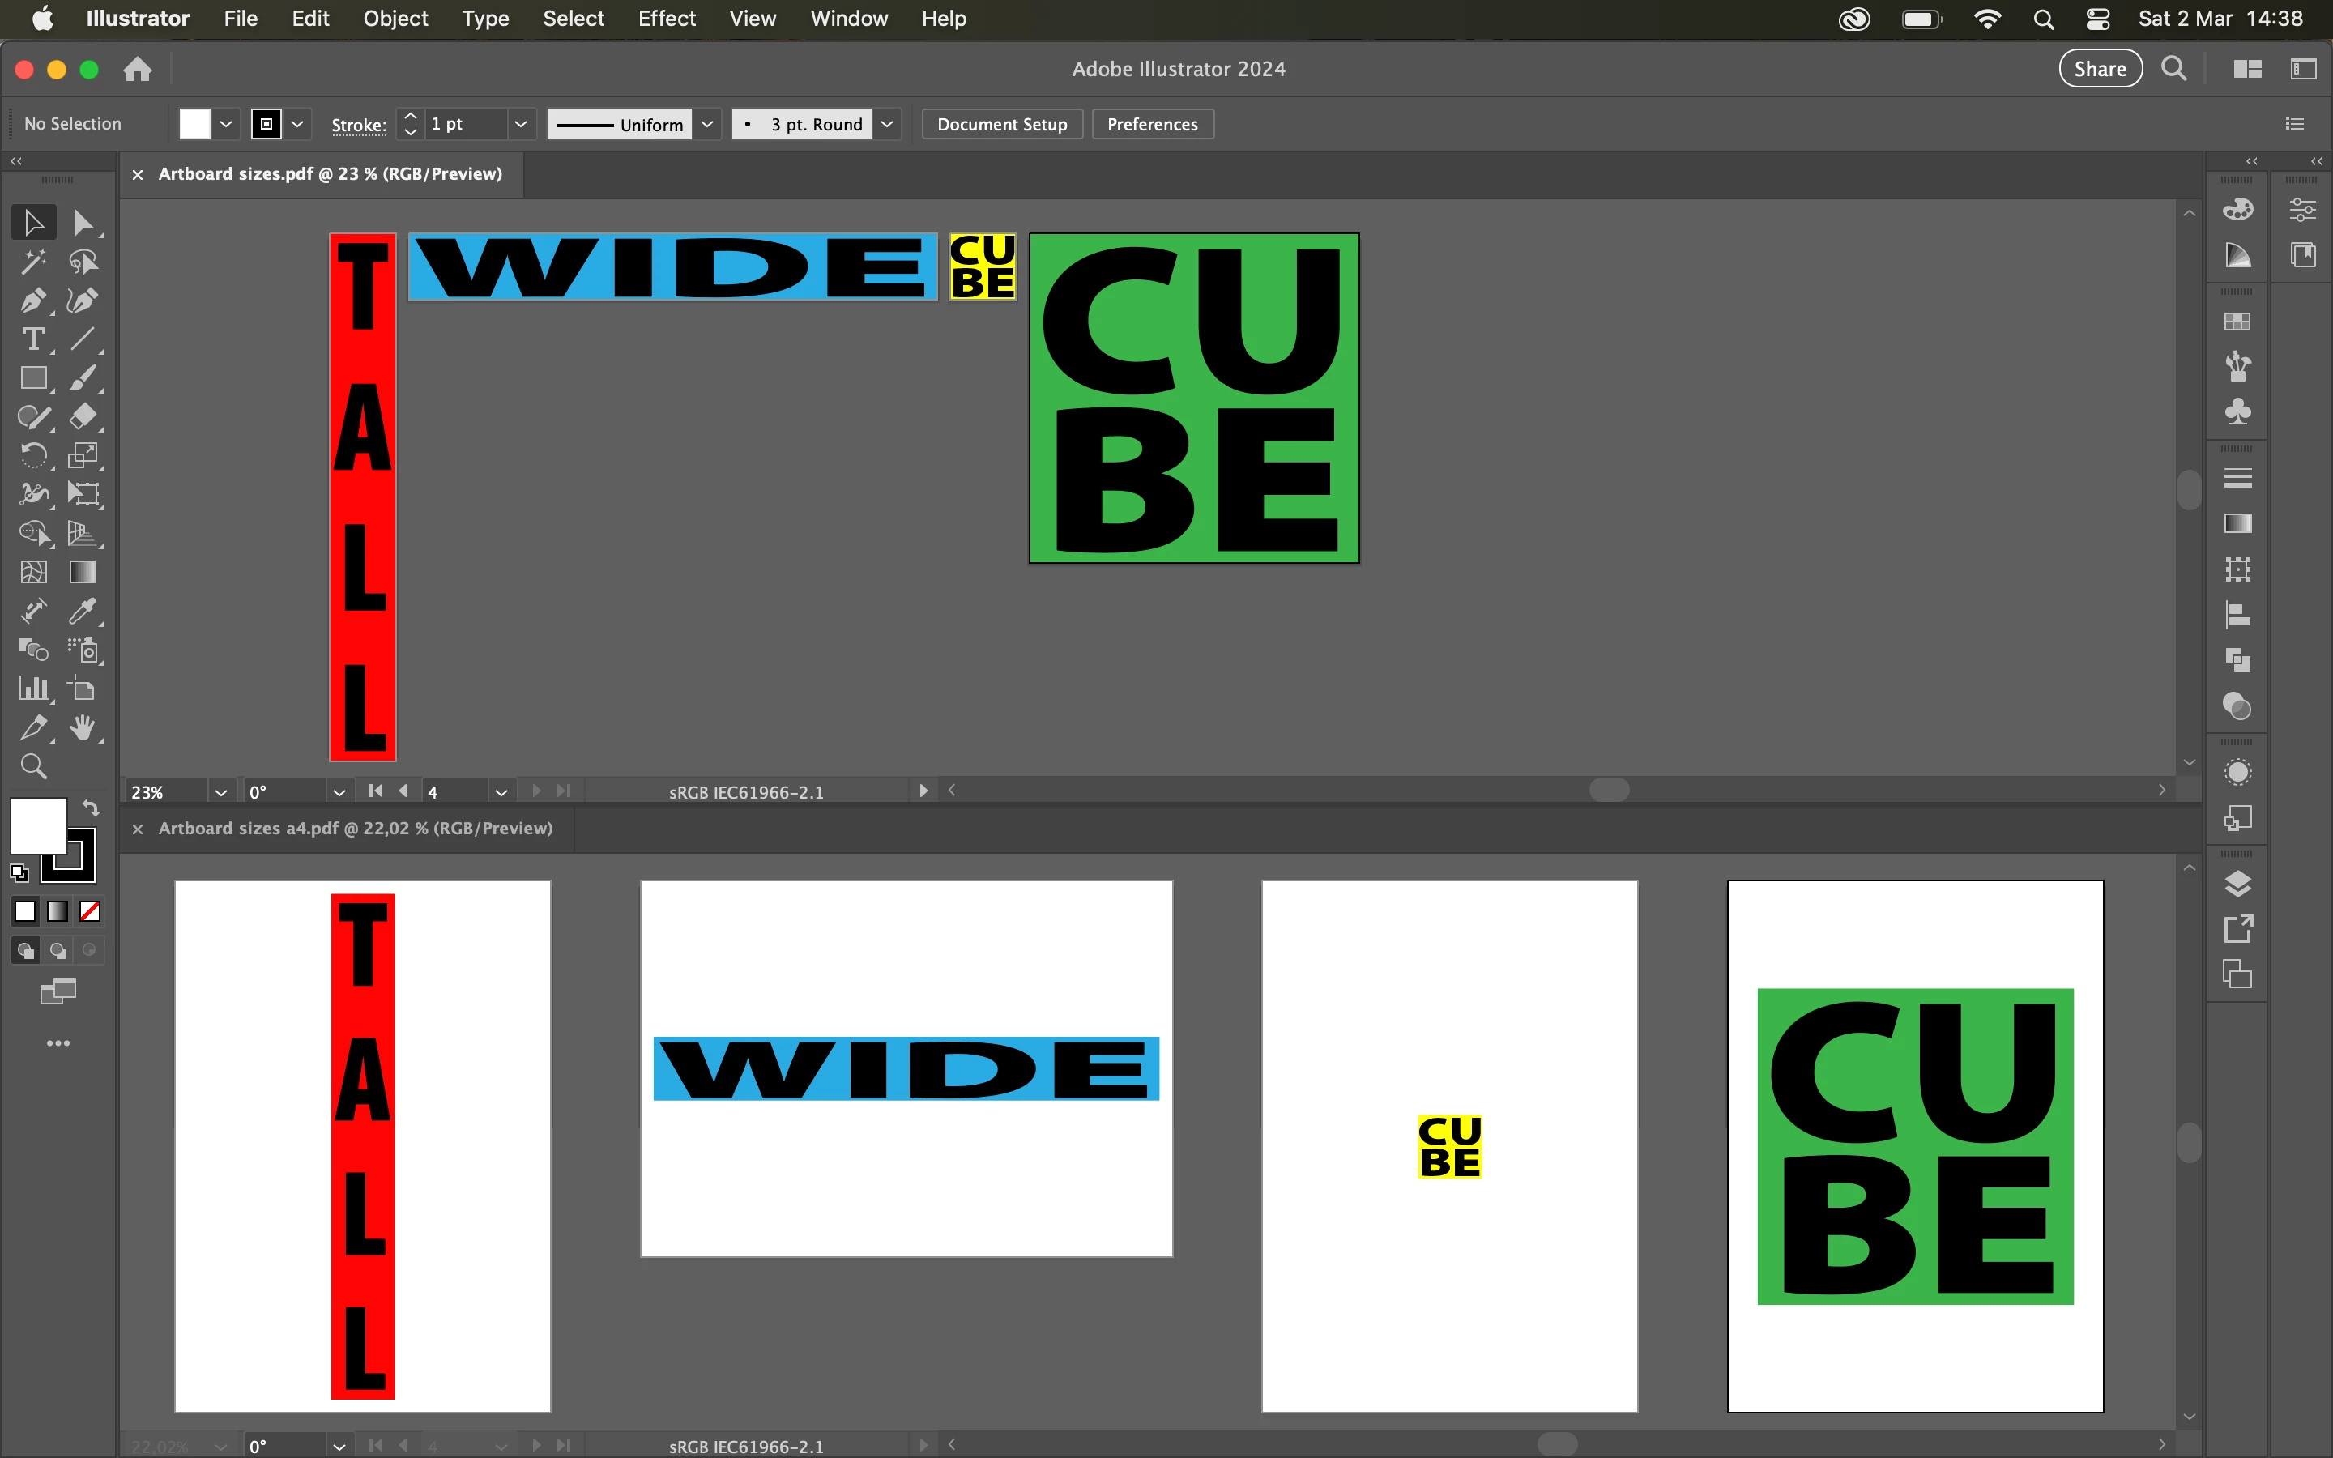Select the Magic Wand tool
This screenshot has height=1458, width=2333.
pyautogui.click(x=34, y=262)
